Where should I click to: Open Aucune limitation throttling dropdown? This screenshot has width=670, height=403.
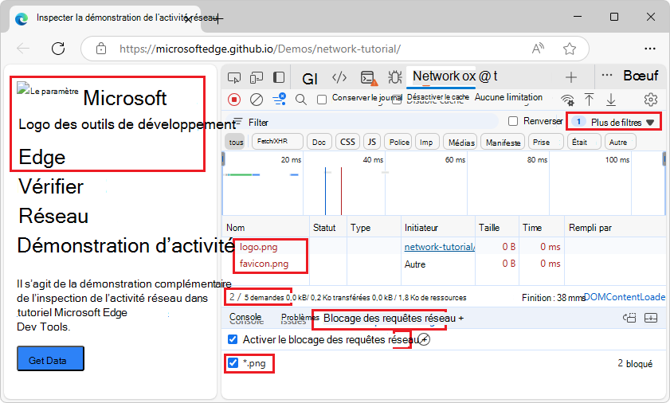[508, 97]
